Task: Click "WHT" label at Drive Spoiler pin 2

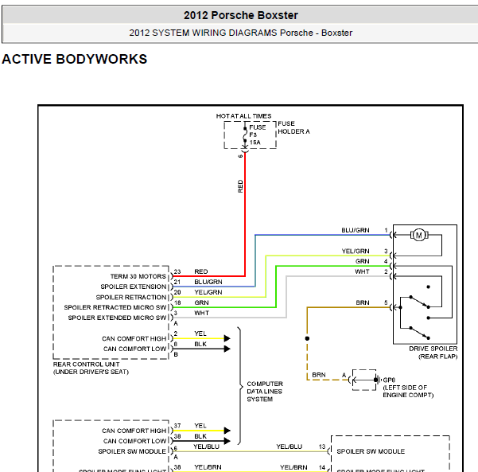Action: pos(362,271)
